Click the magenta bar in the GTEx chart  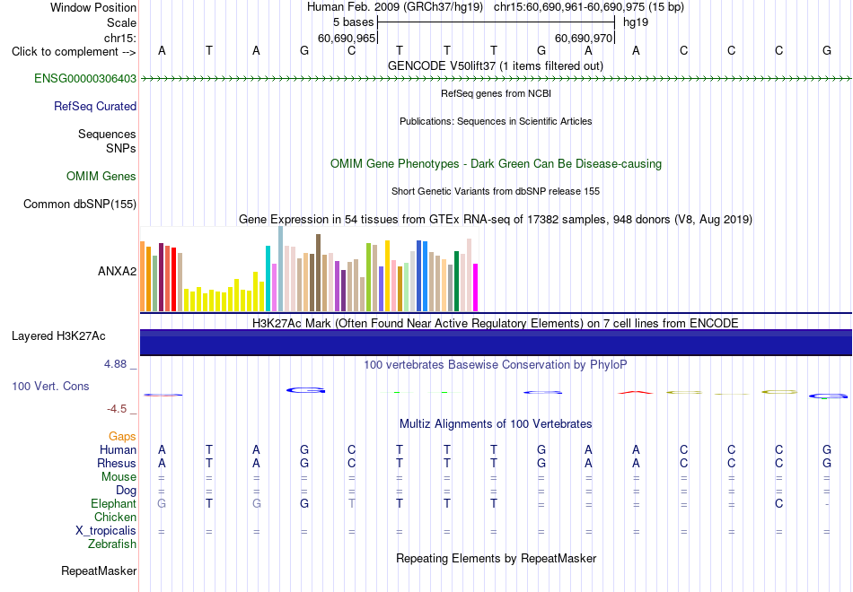476,288
